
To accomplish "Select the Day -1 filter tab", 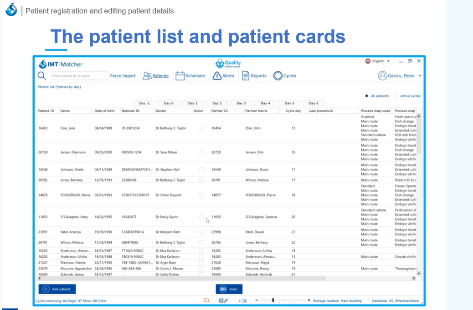I will (x=144, y=103).
